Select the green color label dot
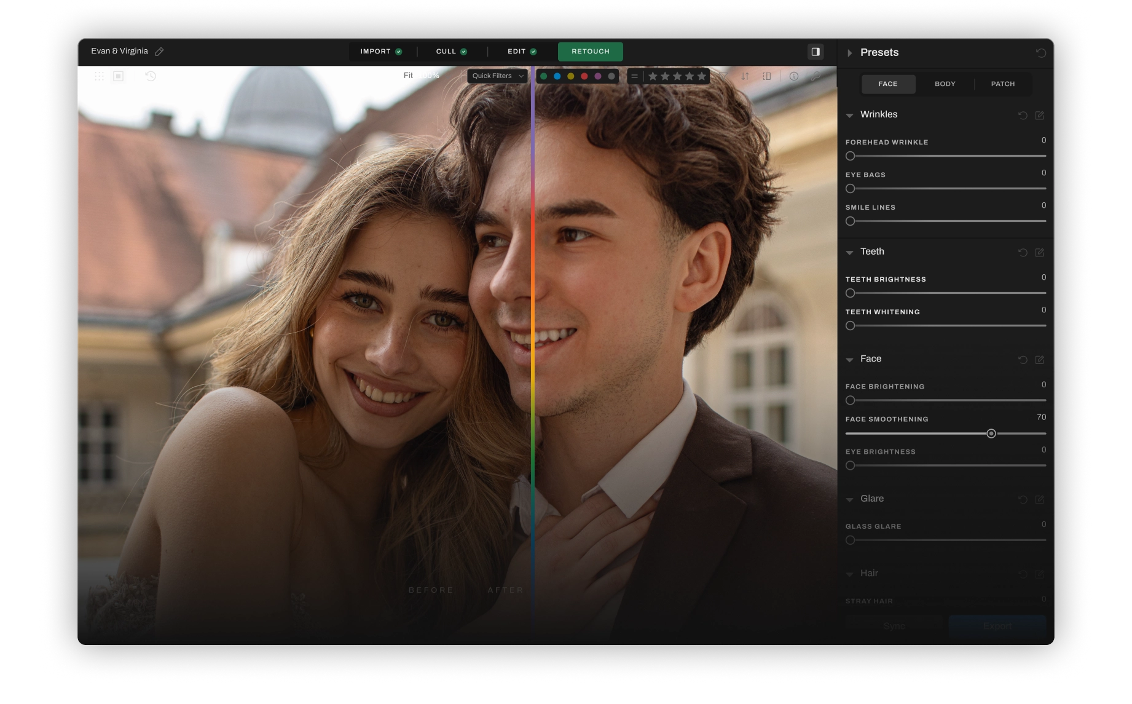Viewport: 1132px width, 704px height. pyautogui.click(x=543, y=76)
